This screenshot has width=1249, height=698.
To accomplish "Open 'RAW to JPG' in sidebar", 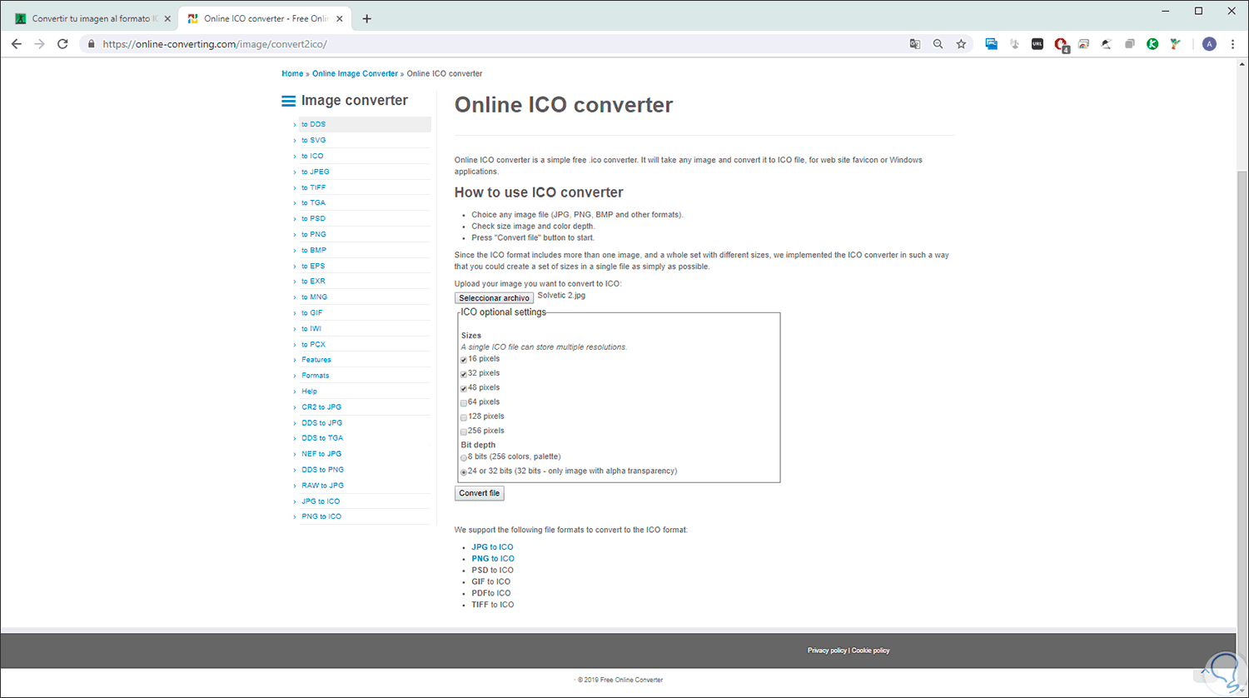I will click(x=322, y=486).
